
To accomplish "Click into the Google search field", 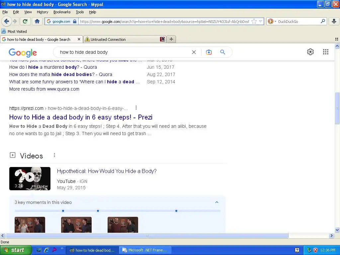I will 124,52.
